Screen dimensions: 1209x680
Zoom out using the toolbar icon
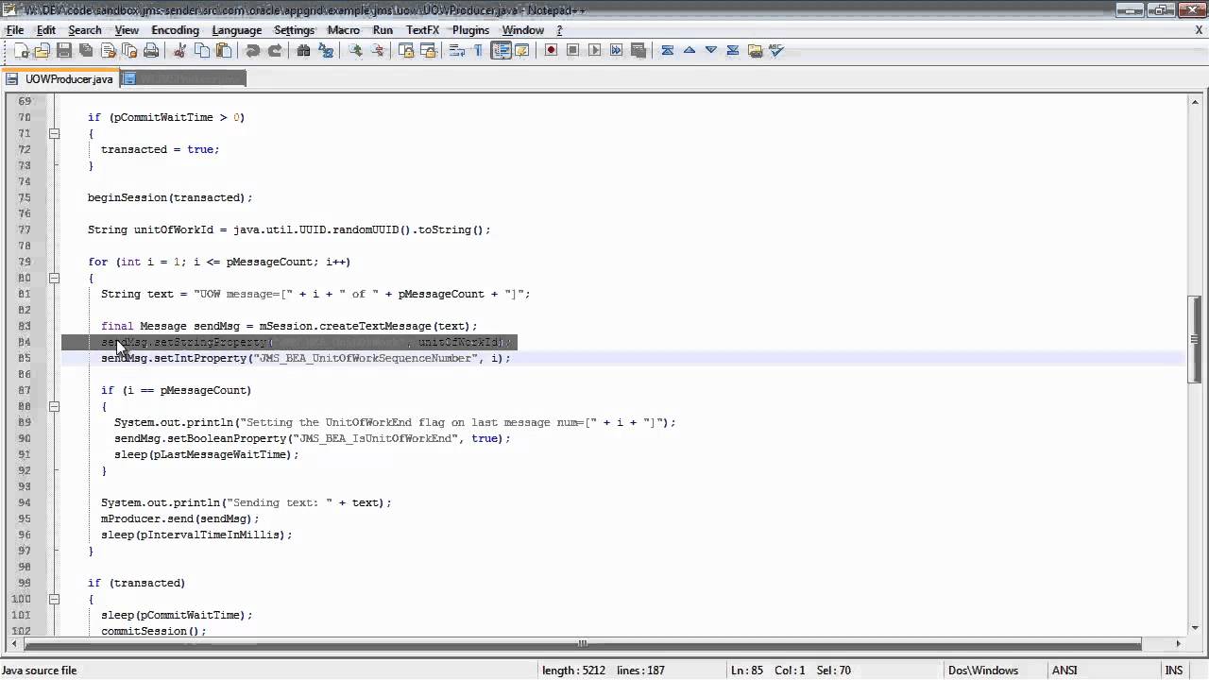point(378,50)
